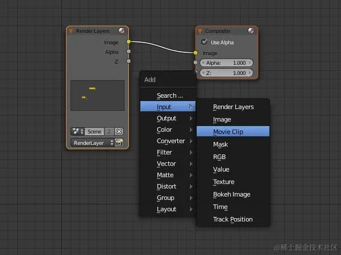Click the render preview thumbnail
Image resolution: width=341 pixels, height=255 pixels.
tap(97, 95)
